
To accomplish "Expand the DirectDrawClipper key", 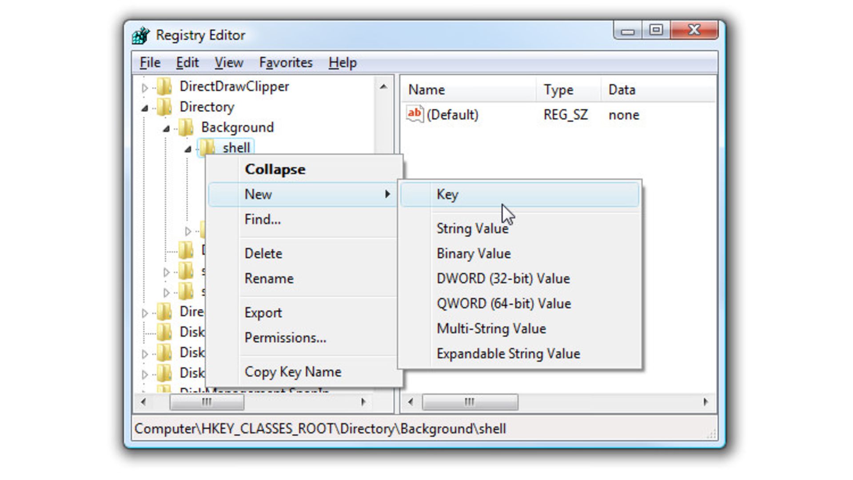I will (145, 88).
